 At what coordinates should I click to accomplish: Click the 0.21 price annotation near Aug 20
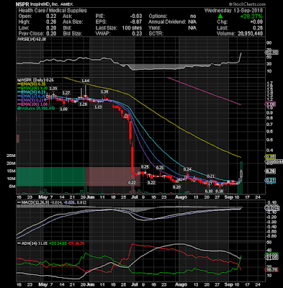click(211, 176)
